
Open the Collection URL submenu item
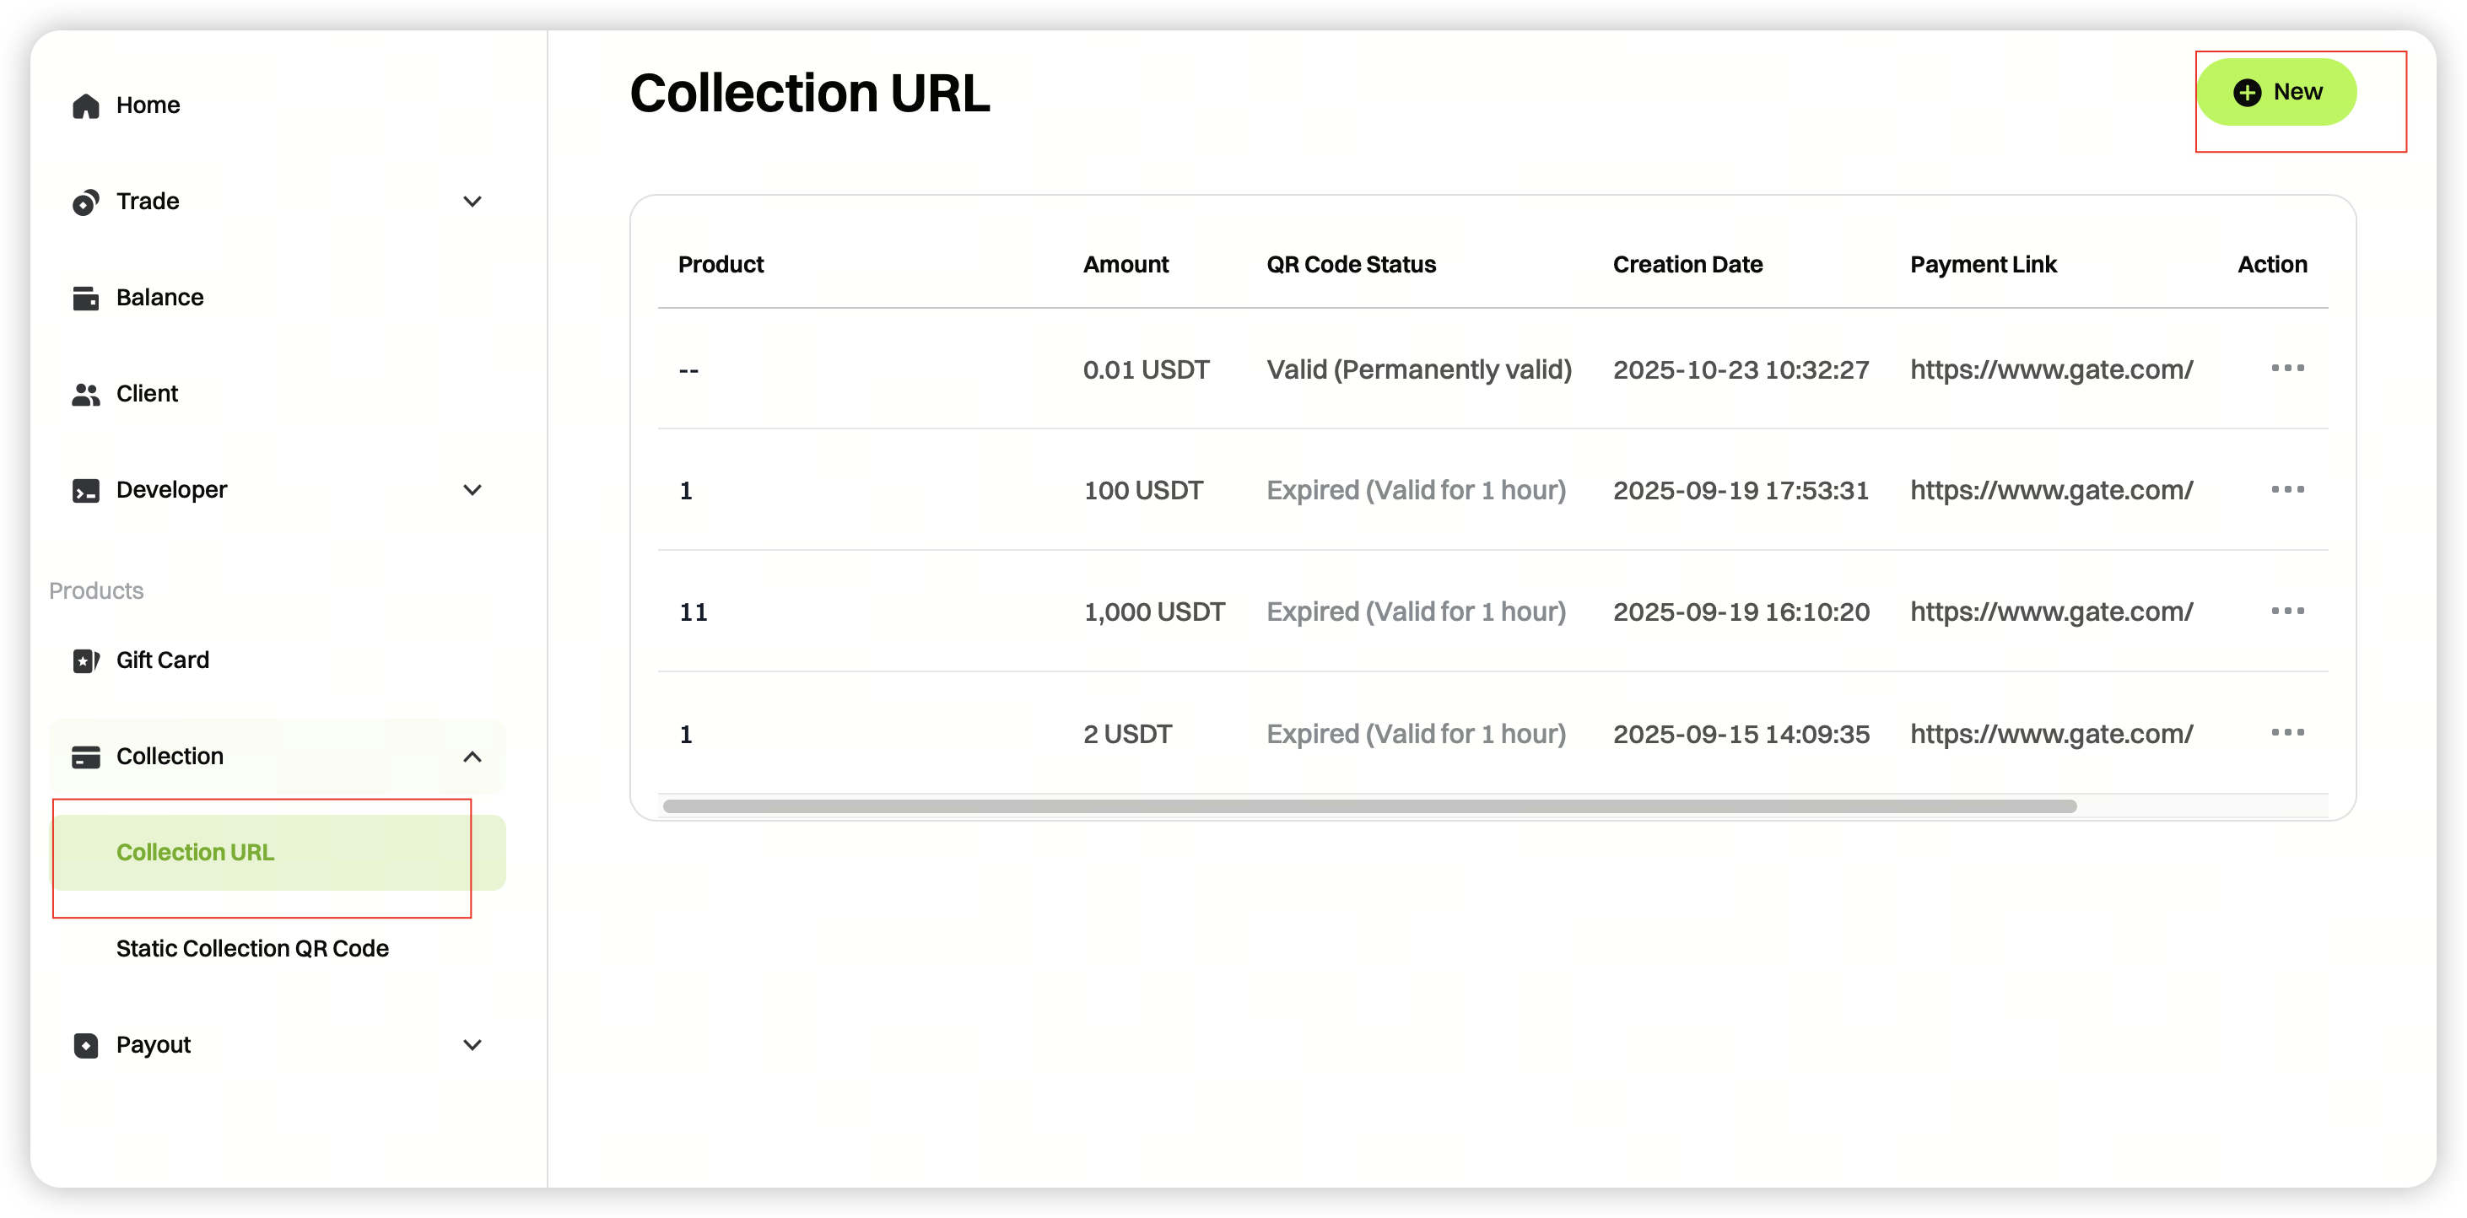[x=196, y=852]
